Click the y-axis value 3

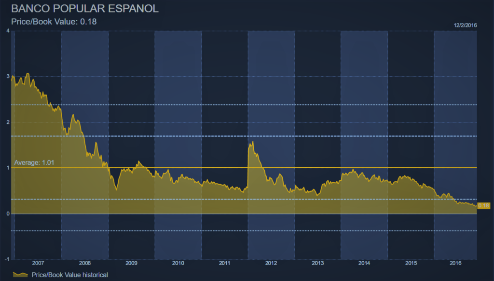tap(8, 77)
